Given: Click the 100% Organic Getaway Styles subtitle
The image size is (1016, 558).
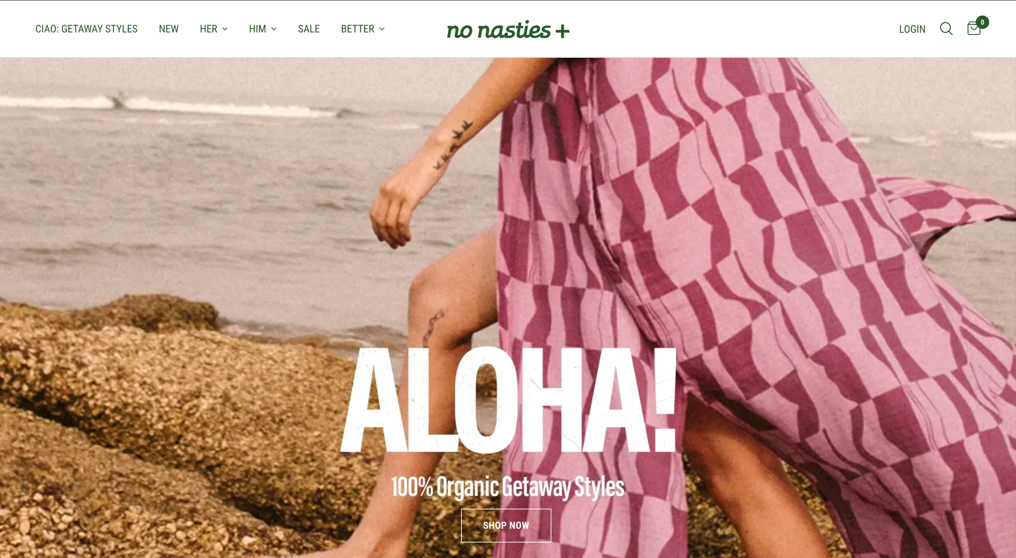Looking at the screenshot, I should coord(508,487).
